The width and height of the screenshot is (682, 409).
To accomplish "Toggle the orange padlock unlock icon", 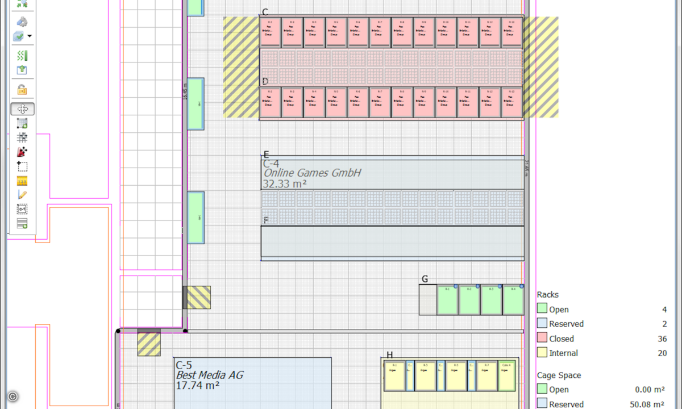I will 22,89.
